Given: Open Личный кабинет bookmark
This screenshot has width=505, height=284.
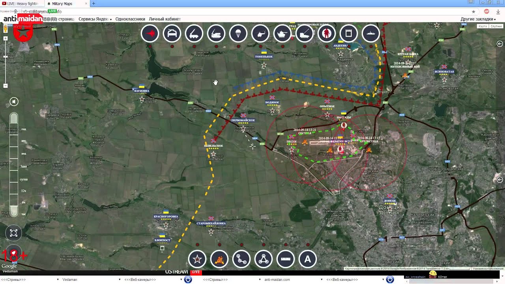Looking at the screenshot, I should (165, 19).
